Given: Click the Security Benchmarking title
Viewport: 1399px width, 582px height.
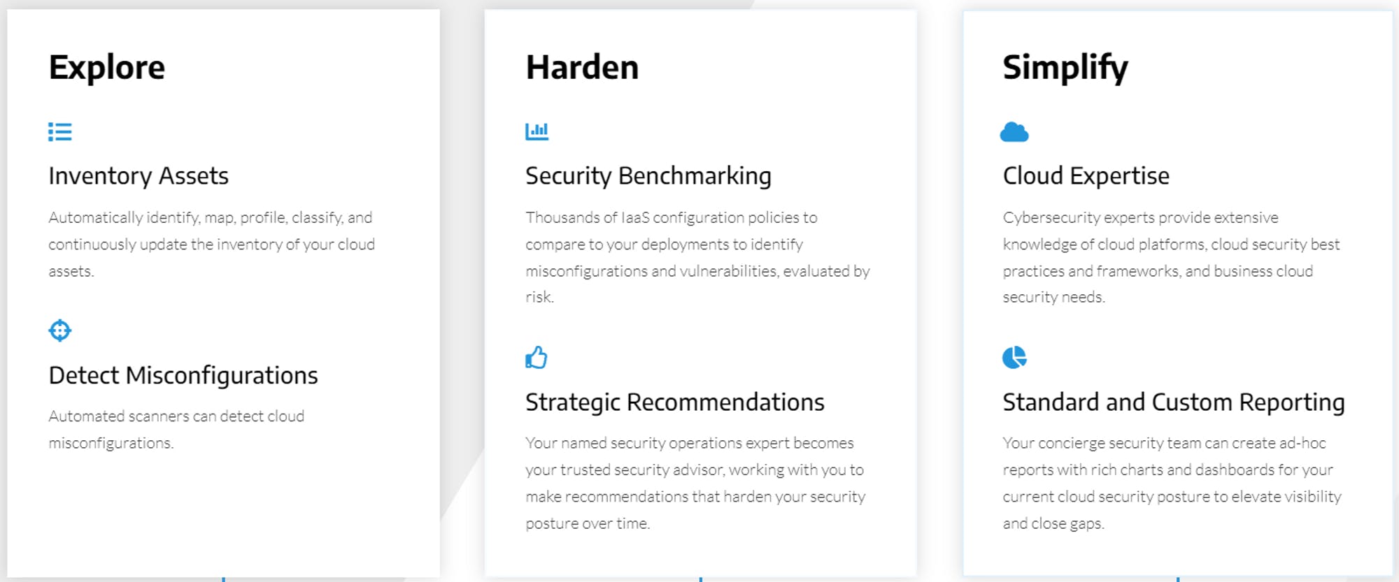Looking at the screenshot, I should [648, 176].
